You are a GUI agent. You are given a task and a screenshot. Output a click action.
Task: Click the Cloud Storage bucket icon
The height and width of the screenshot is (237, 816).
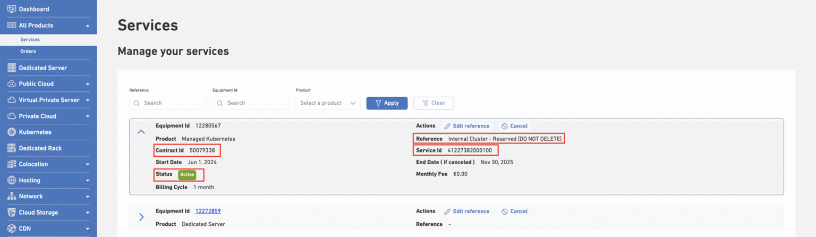pos(11,213)
